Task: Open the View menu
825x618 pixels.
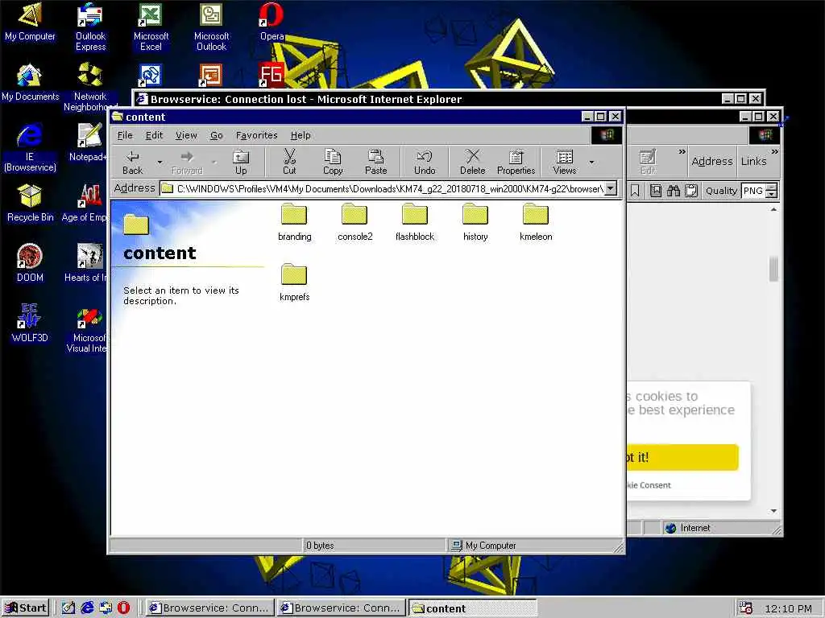Action: coord(186,135)
